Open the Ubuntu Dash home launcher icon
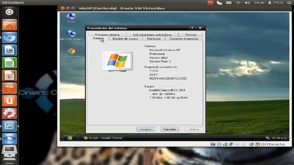Viewport: 294px width, 165px height. point(9,12)
